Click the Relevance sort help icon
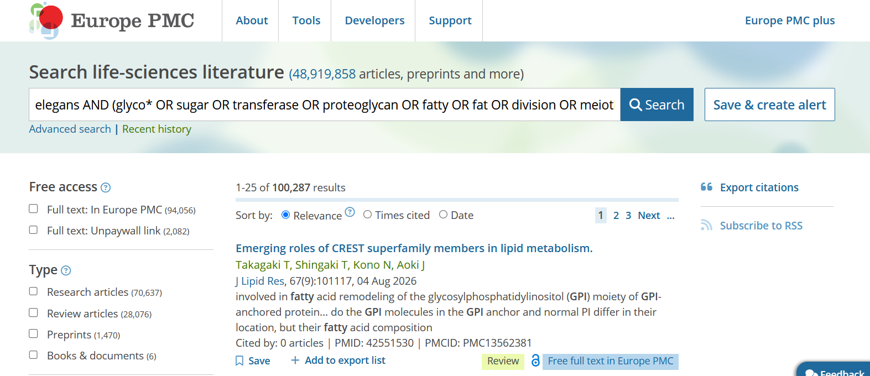This screenshot has height=376, width=870. point(350,212)
